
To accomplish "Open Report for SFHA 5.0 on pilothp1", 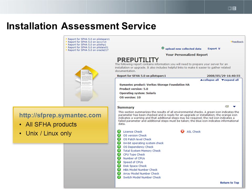I will coord(87,45).
